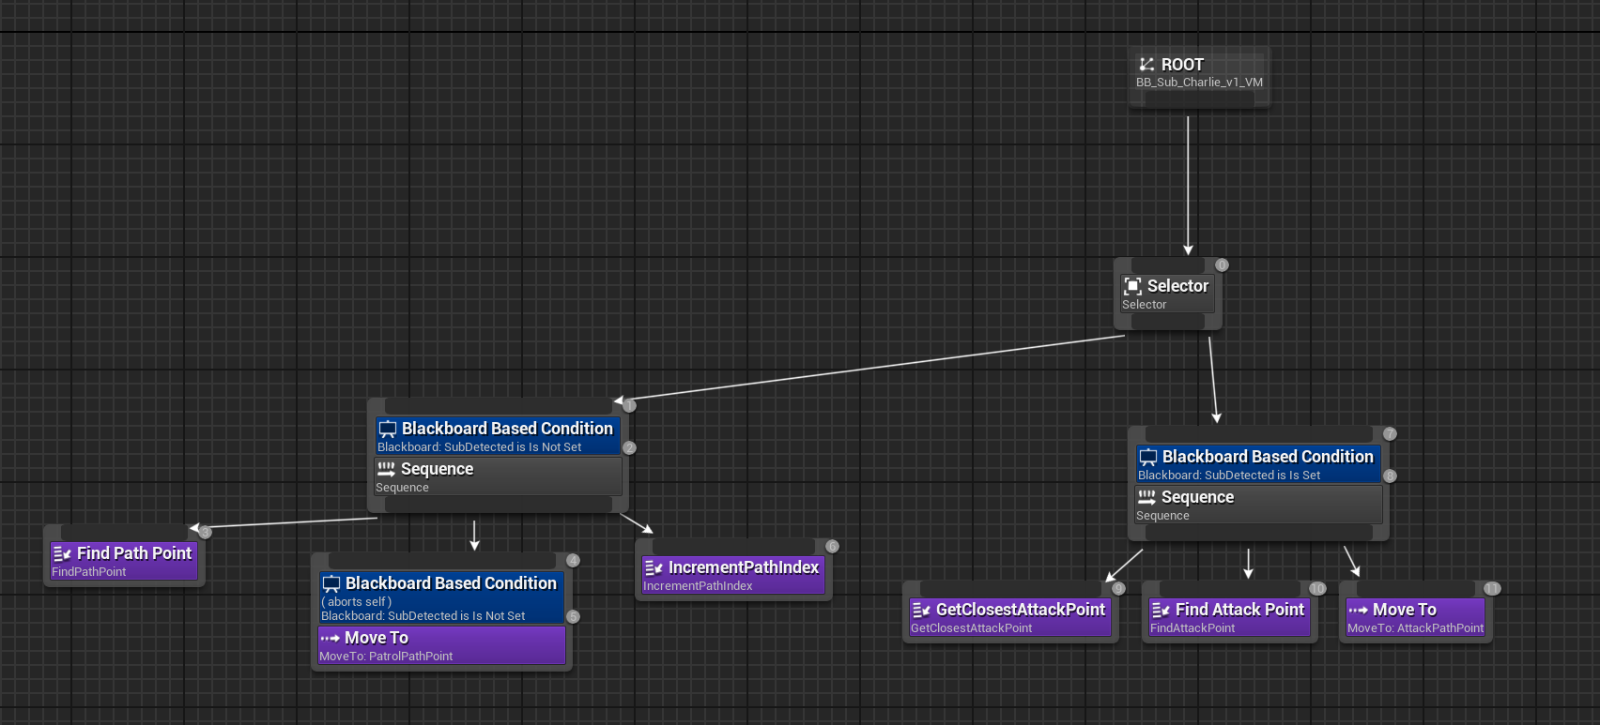Click the 'MoveTo: PatrolPathPoint' description

pos(386,657)
